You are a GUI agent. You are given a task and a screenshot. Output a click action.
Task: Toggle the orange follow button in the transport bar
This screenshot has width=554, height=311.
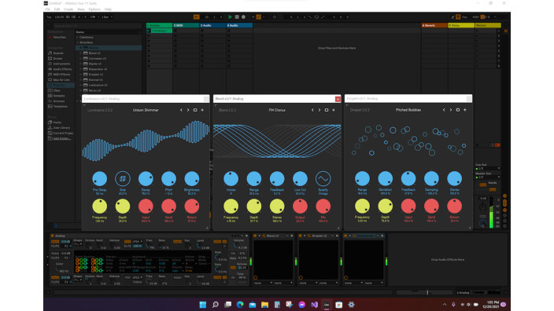(197, 17)
